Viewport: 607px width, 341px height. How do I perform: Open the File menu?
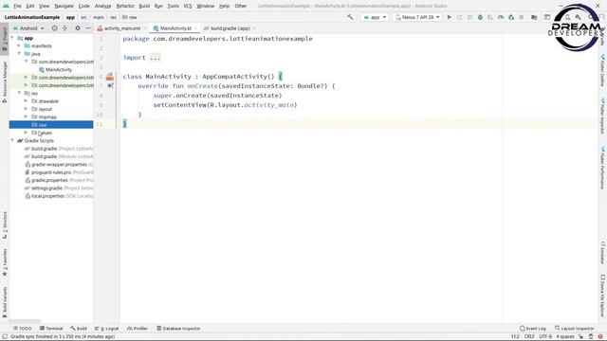(x=17, y=6)
